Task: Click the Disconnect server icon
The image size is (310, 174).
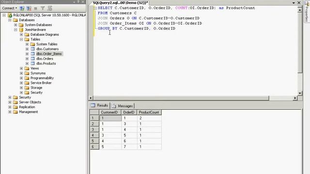Action: tap(29, 8)
